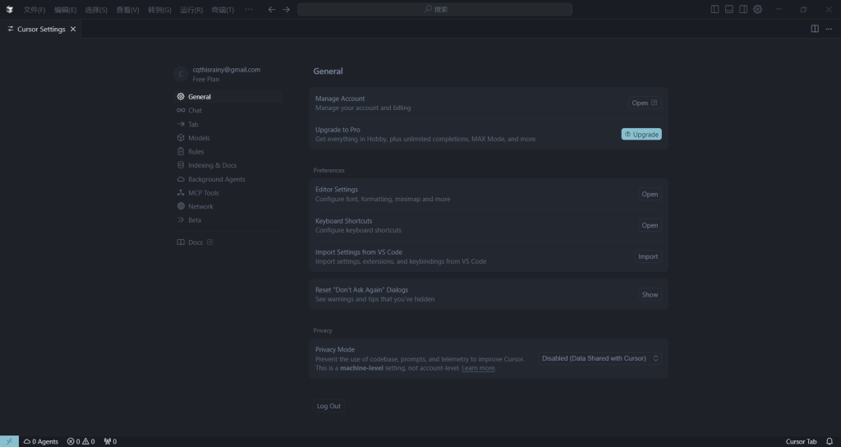Open Network settings section
The image size is (841, 447).
[x=228, y=206]
